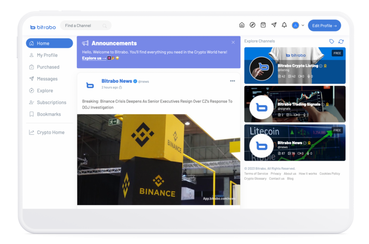Open the Bitrabo Trading Signals channel card
Image resolution: width=369 pixels, height=244 pixels.
click(295, 104)
